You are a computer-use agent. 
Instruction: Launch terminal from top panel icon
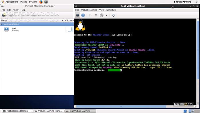46,2
